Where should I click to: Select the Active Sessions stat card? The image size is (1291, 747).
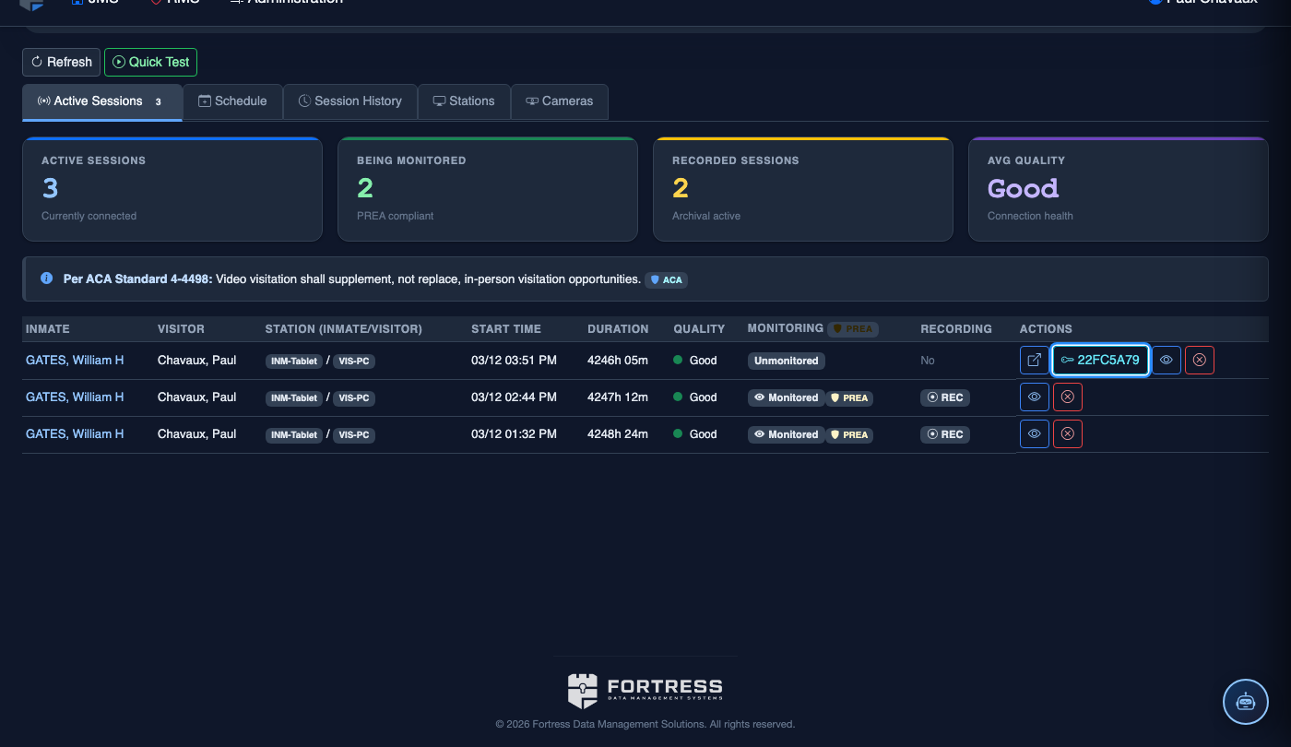[172, 189]
